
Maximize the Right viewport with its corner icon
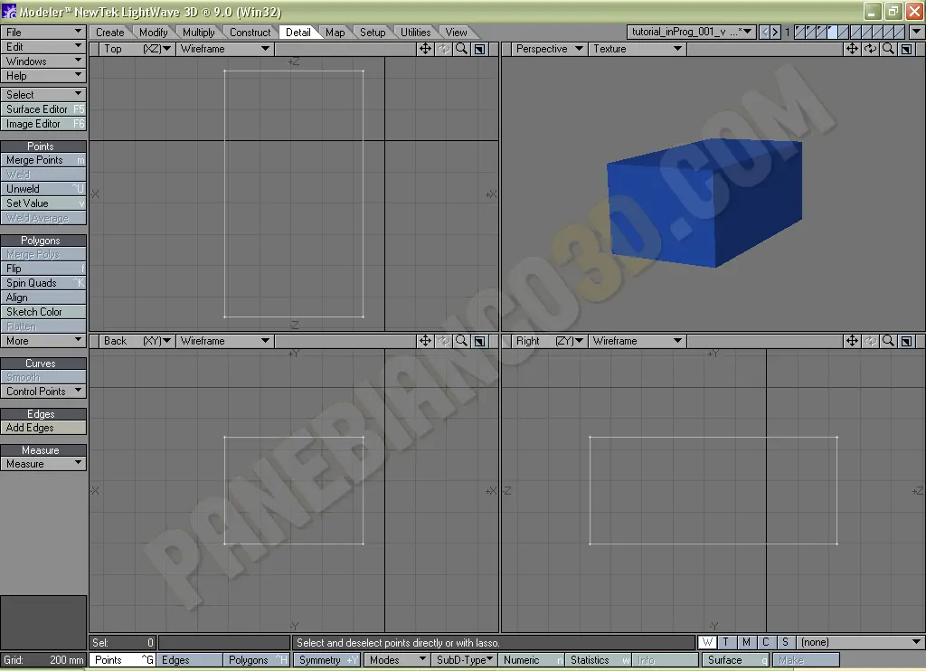906,341
